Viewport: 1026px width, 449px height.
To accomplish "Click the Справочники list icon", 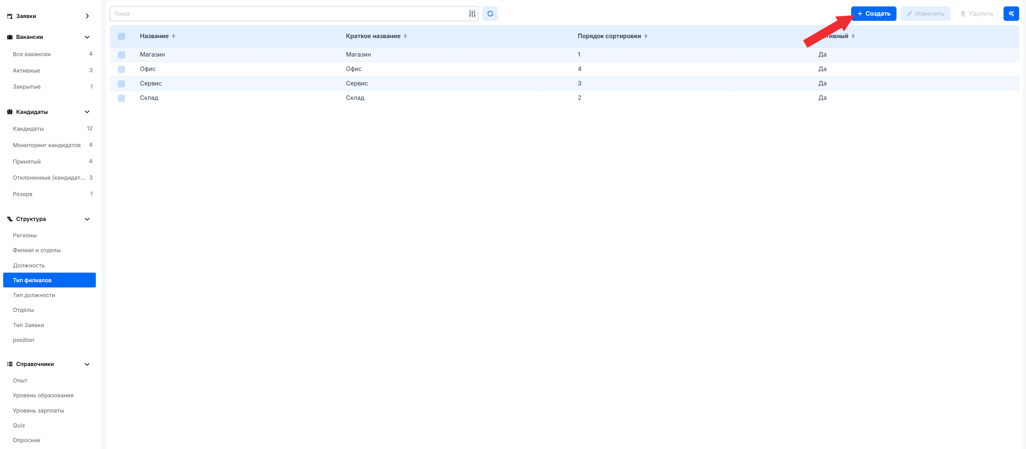I will (x=10, y=364).
